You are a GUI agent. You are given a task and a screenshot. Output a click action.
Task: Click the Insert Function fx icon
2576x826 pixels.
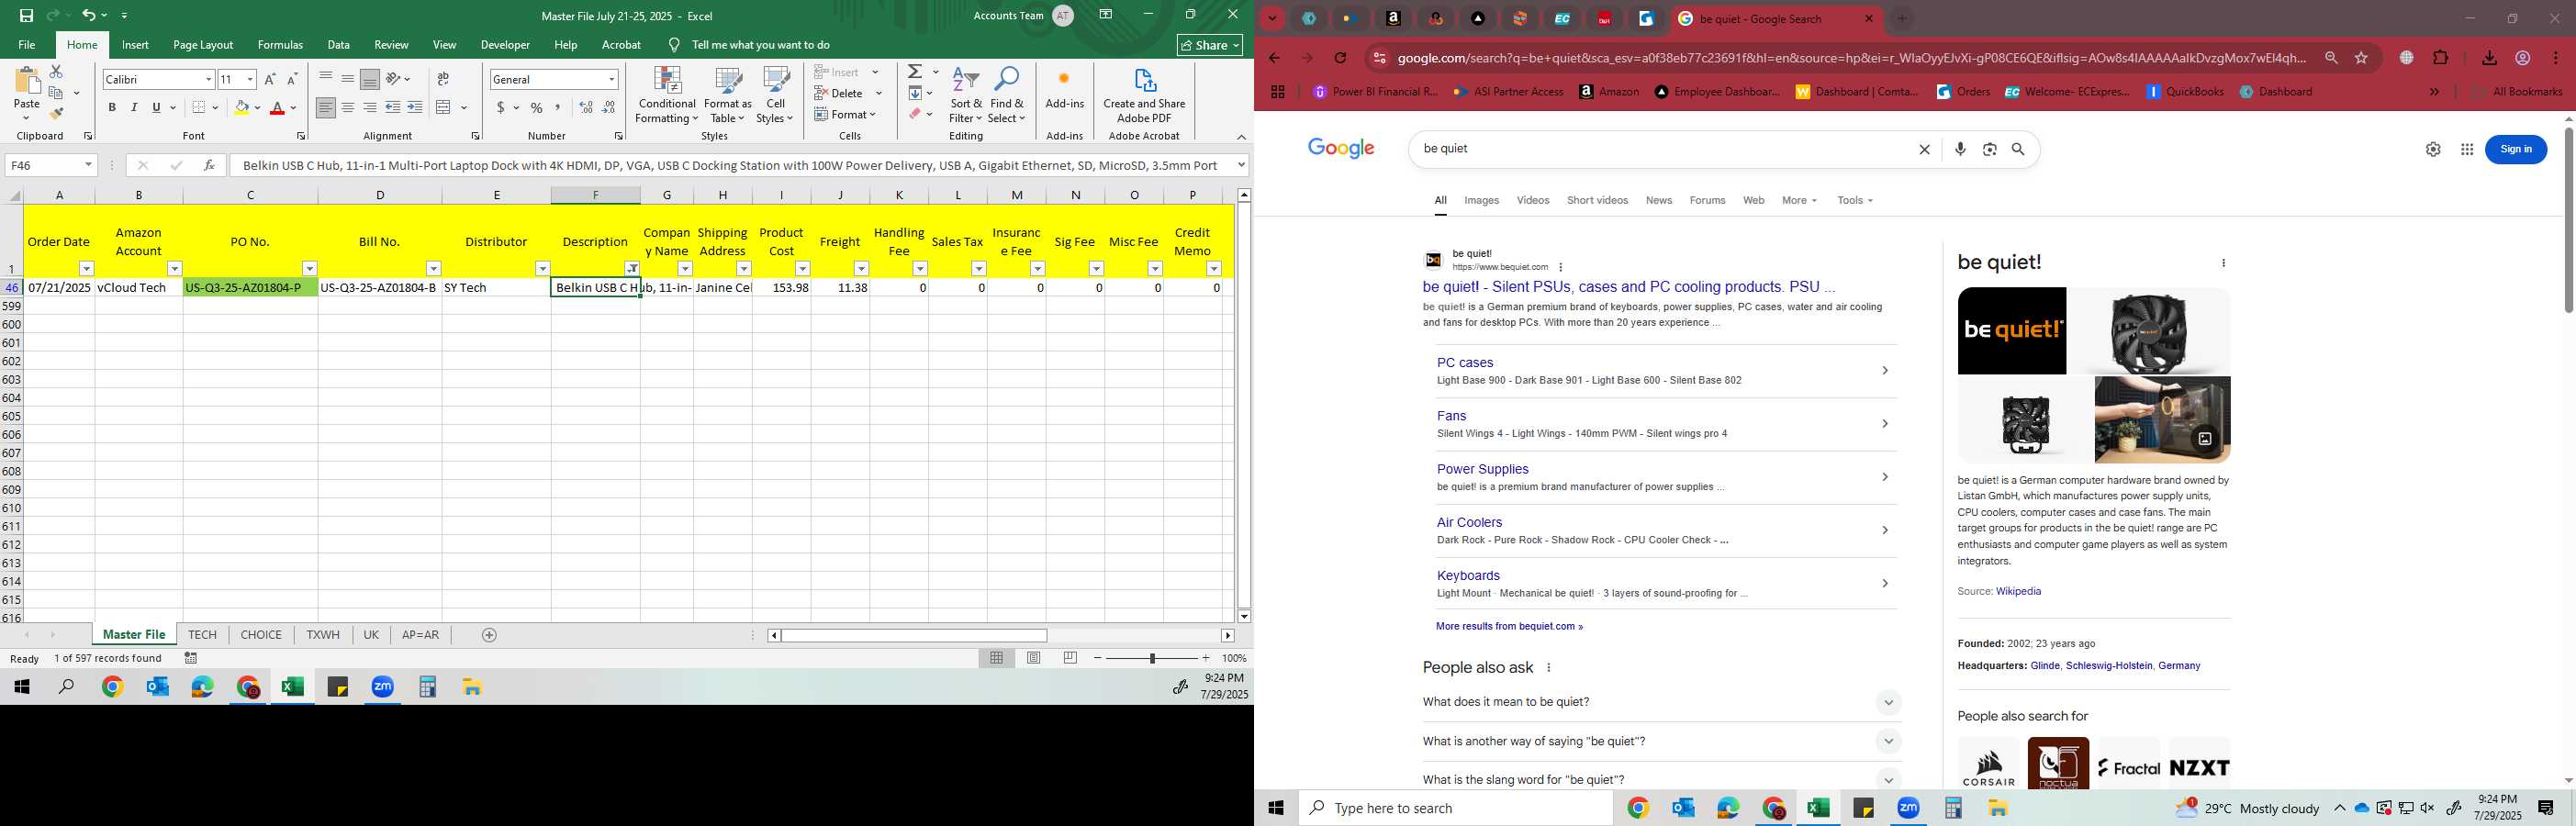point(209,165)
